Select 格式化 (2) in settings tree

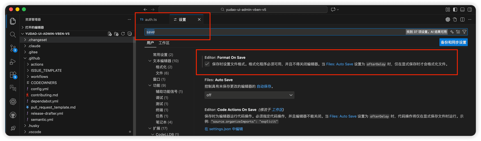(x=164, y=67)
